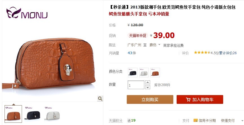This screenshot has width=244, height=125.
Task: Show the white bag gallery thumbnail
Action: tap(53, 114)
